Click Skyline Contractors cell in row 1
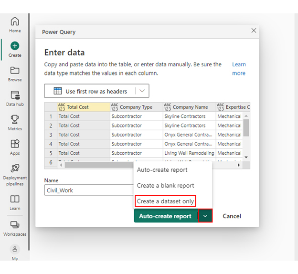 [190, 116]
